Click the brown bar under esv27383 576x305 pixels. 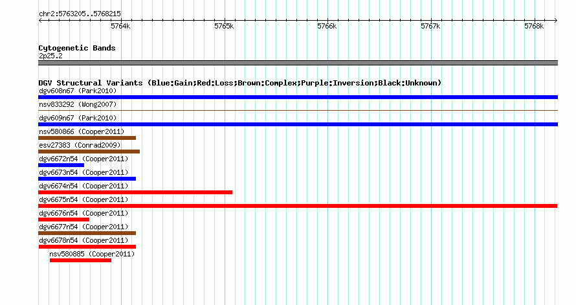coord(89,152)
